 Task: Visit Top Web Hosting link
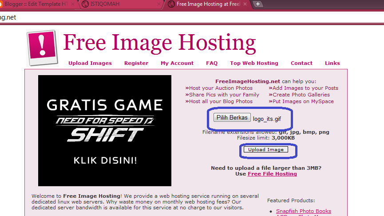click(254, 63)
